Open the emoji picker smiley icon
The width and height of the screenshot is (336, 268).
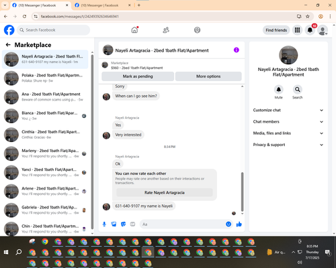click(228, 224)
